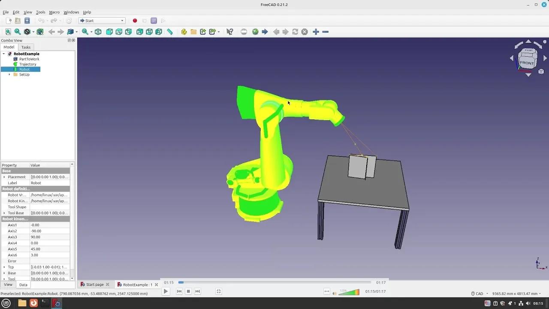Set the view to Front
Image resolution: width=549 pixels, height=309 pixels.
(109, 31)
